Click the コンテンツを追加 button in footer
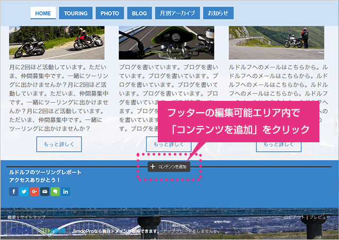The width and height of the screenshot is (339, 240). (169, 167)
